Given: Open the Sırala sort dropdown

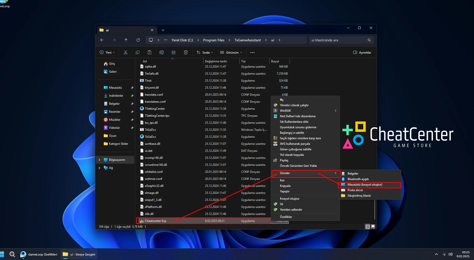Looking at the screenshot, I should click(205, 53).
